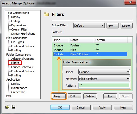Select Application in the options tree
Image resolution: width=137 pixels, height=114 pixels.
(x=13, y=80)
